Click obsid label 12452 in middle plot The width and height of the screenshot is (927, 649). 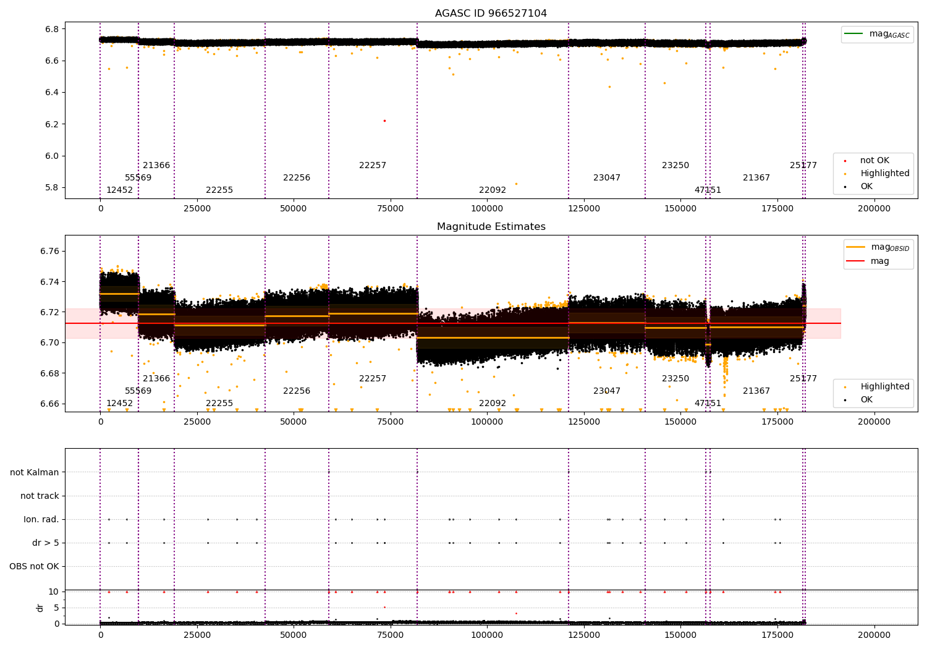coord(119,404)
